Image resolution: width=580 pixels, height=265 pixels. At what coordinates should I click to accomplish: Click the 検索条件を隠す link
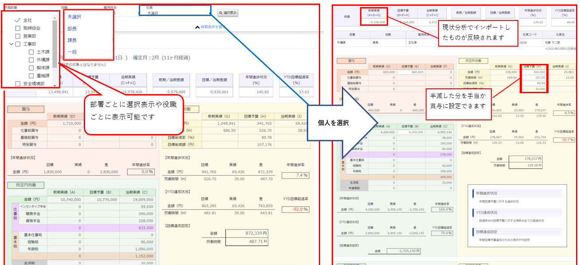[213, 27]
